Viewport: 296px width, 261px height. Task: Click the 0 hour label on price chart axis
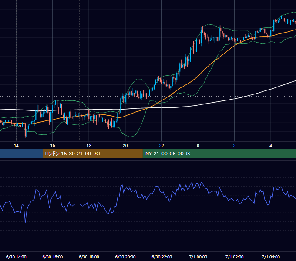[x=198, y=146]
